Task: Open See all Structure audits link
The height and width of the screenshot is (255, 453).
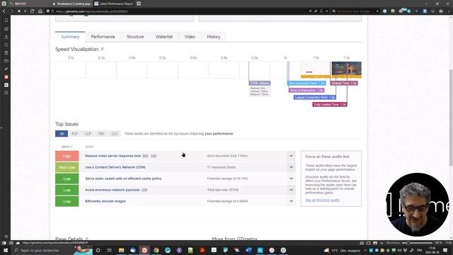Action: point(322,200)
